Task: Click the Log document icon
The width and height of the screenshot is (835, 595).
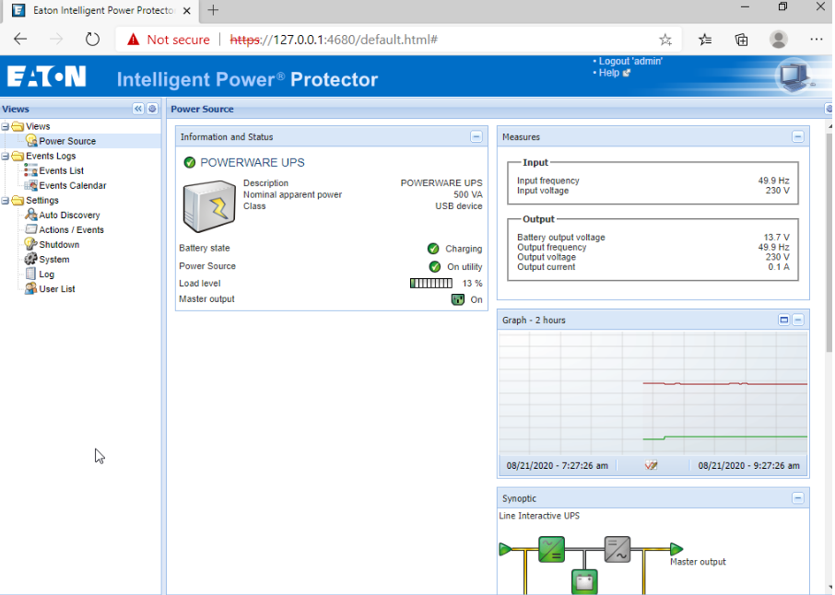Action: coord(31,274)
